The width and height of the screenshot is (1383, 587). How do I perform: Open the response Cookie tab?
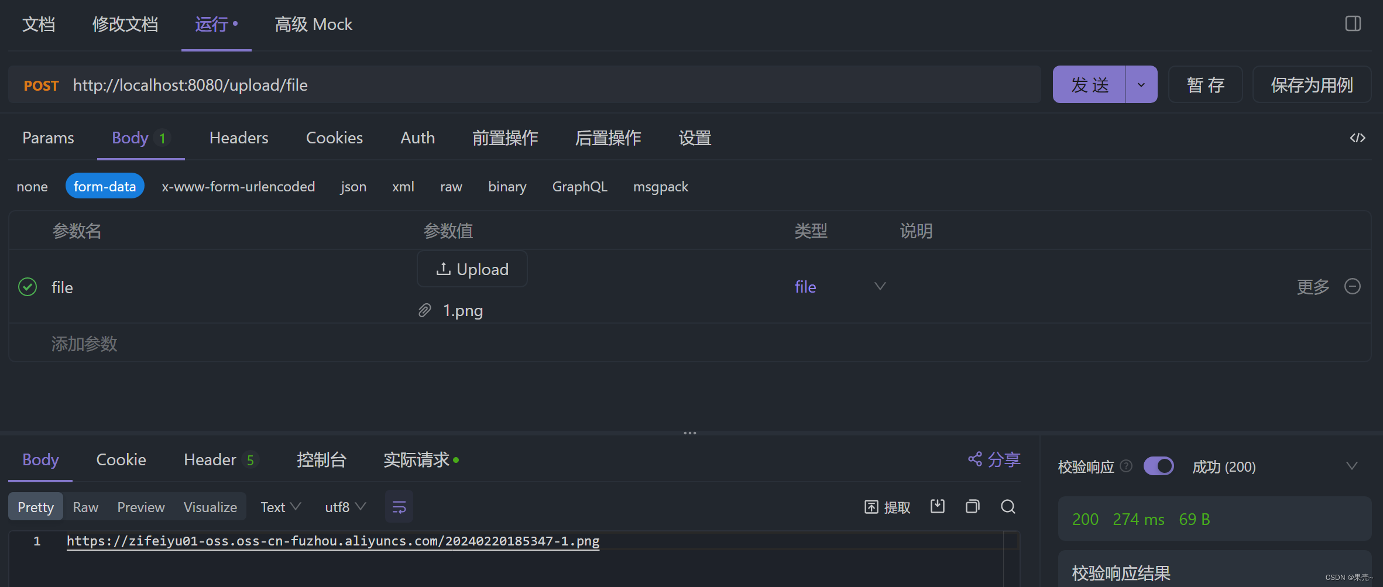point(121,459)
